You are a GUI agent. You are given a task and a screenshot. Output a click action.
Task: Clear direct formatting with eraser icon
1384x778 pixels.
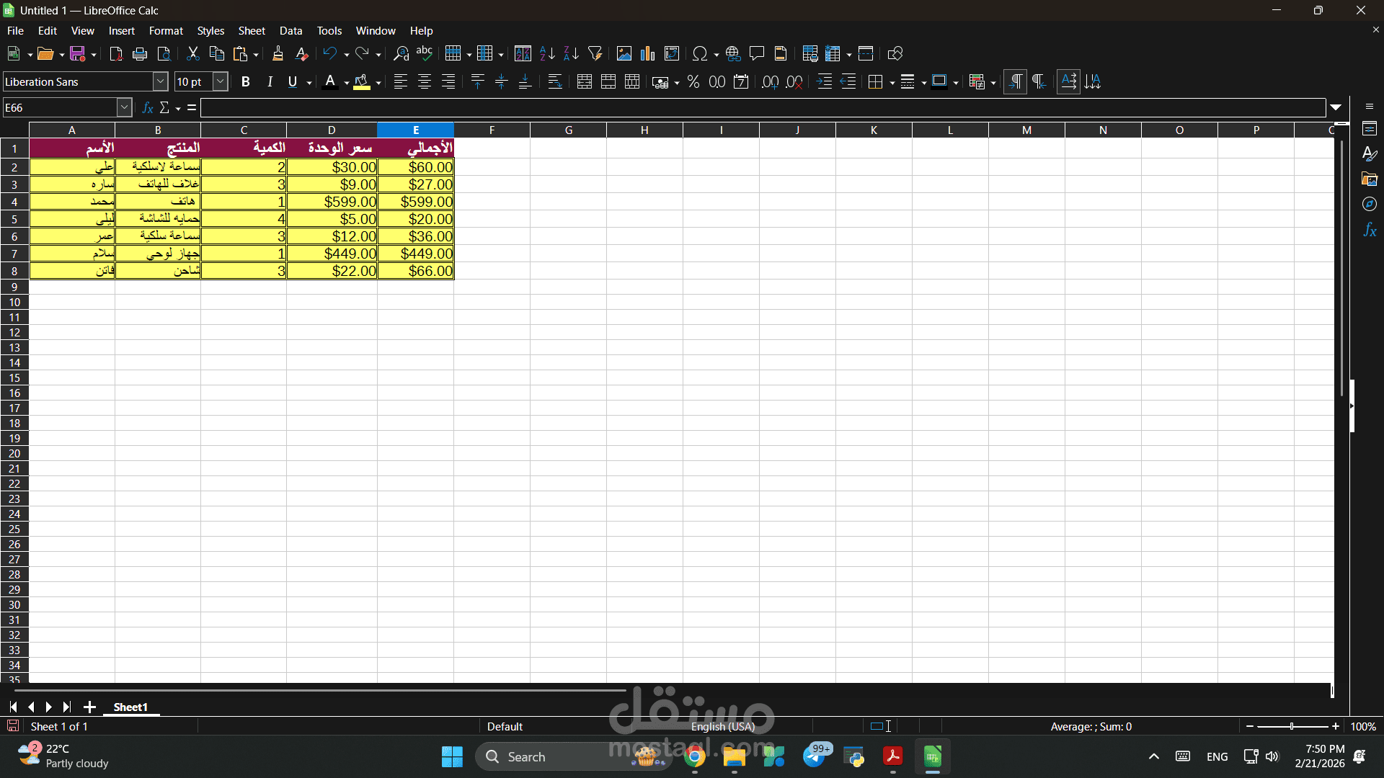click(302, 53)
